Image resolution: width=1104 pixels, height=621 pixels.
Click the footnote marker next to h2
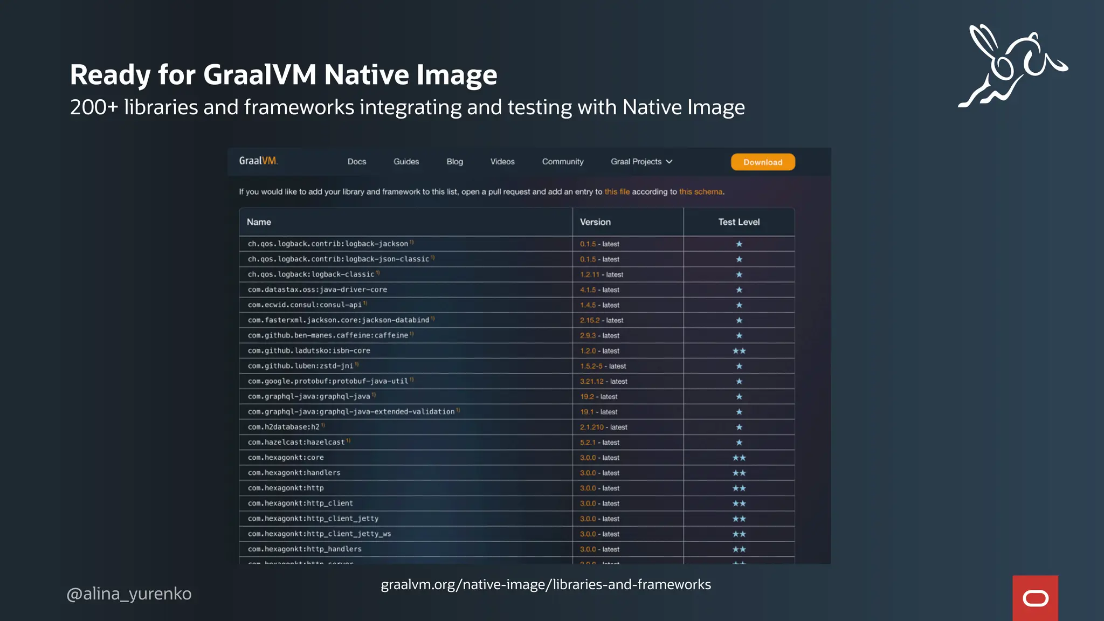pos(323,425)
